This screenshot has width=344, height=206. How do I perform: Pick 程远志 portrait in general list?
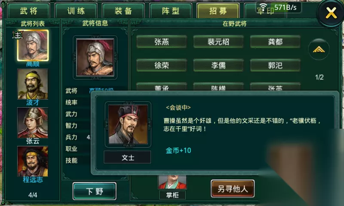[x=33, y=161]
